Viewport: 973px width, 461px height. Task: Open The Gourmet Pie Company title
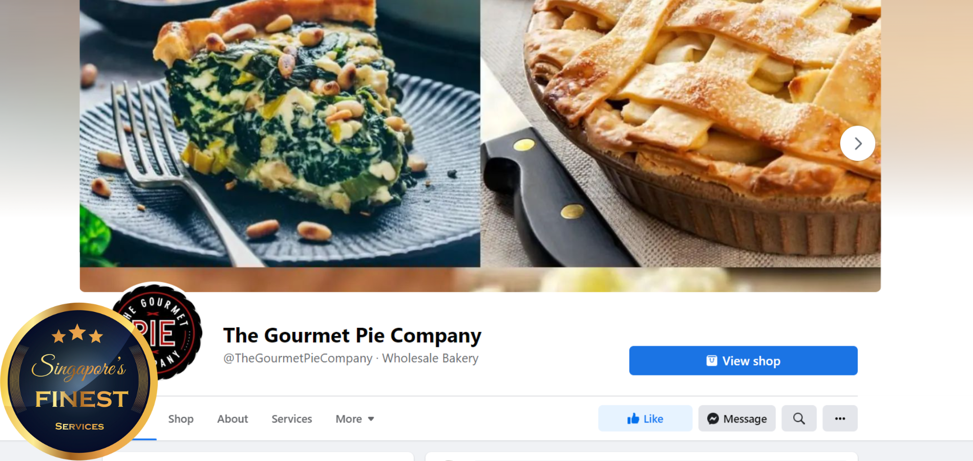(x=352, y=336)
